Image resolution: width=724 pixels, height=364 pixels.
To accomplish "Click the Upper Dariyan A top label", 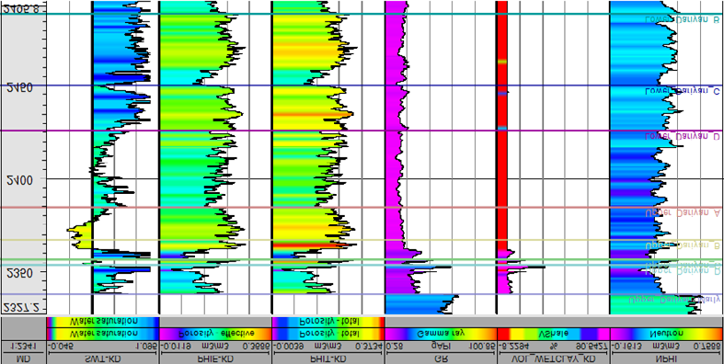I will [682, 212].
